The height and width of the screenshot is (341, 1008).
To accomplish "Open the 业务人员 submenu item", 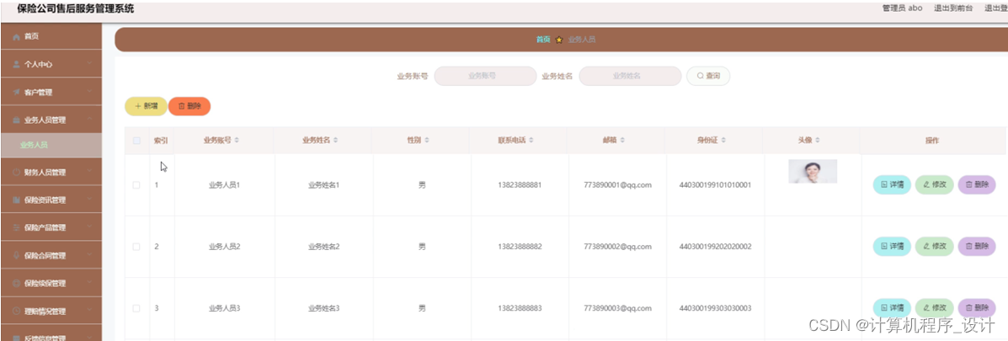I will coord(51,145).
